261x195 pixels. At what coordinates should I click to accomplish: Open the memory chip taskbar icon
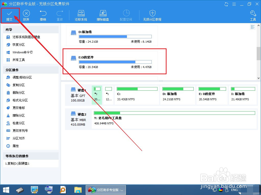[20, 190]
